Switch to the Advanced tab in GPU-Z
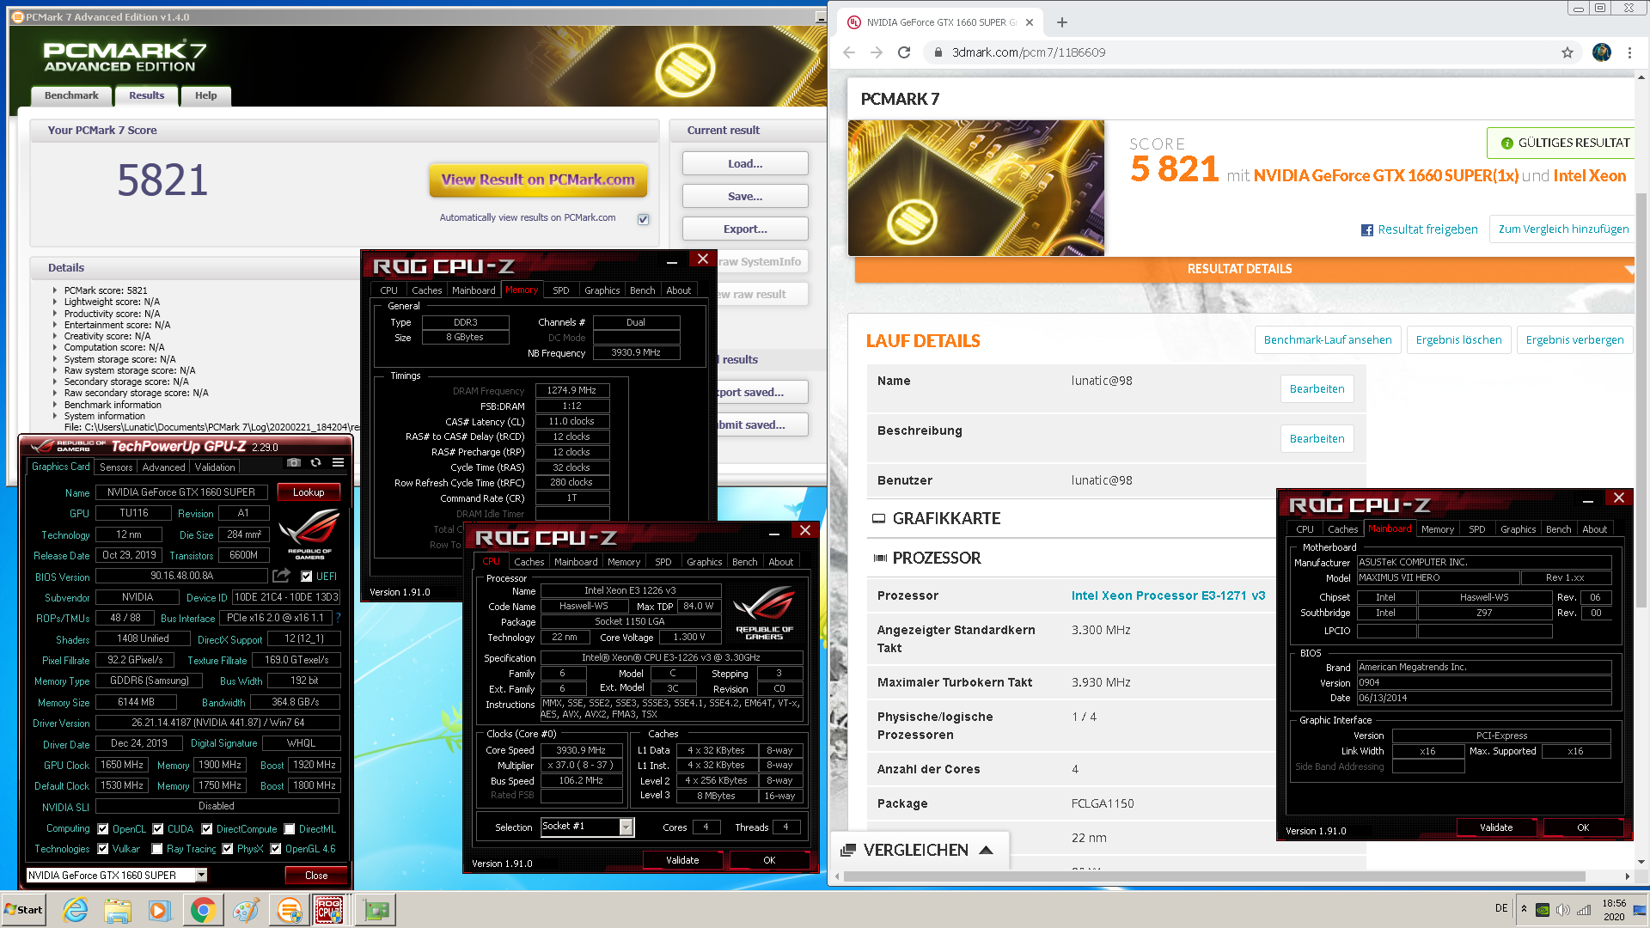Image resolution: width=1650 pixels, height=928 pixels. coord(163,467)
